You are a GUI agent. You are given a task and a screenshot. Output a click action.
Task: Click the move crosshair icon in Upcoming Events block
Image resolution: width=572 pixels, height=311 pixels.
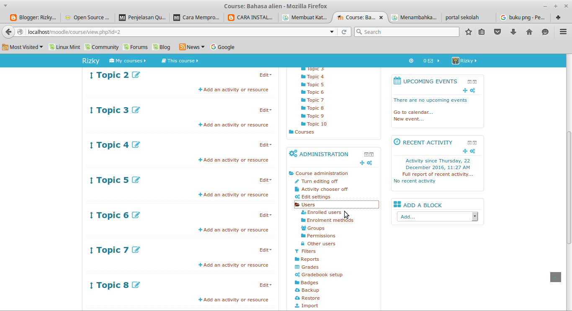(465, 90)
